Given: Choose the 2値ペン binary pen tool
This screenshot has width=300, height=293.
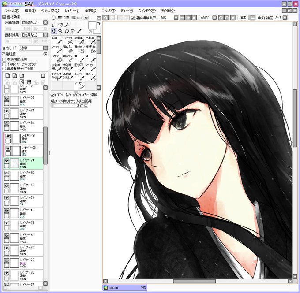Looking at the screenshot, I should click(x=68, y=58).
